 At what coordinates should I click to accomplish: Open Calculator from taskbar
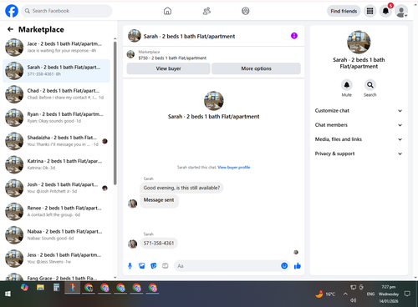pos(56,288)
